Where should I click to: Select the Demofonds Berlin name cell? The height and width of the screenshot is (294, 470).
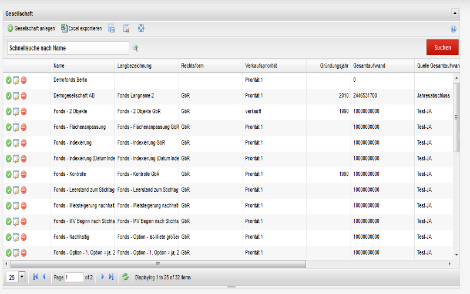(83, 80)
